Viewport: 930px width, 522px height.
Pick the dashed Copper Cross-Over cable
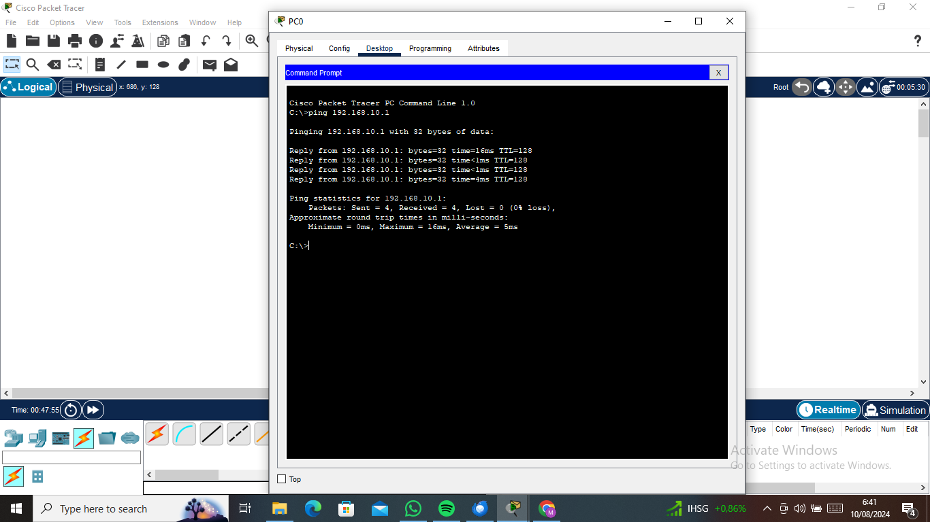click(x=238, y=434)
